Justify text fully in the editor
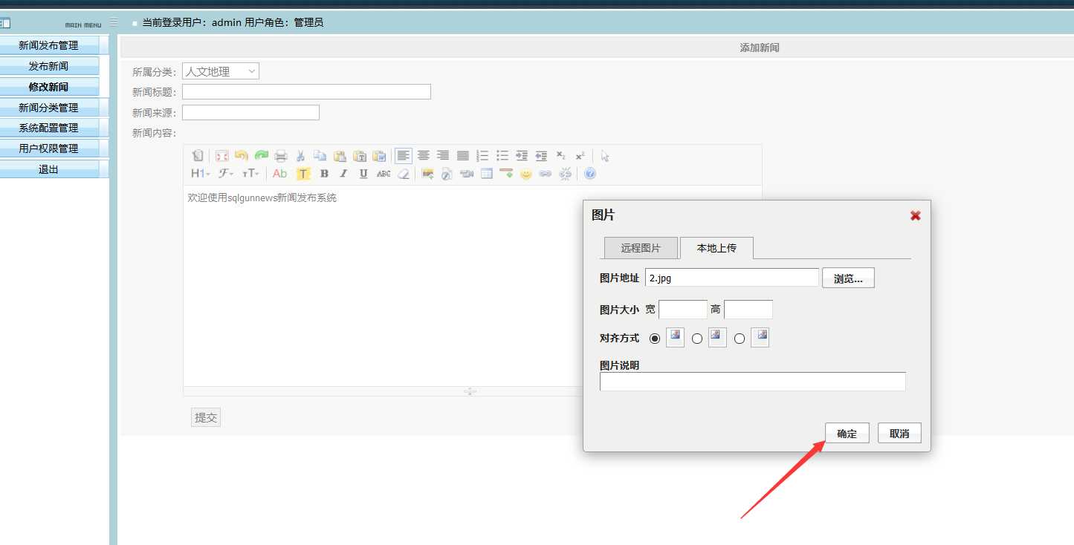Screen dimensions: 1074x545 pos(462,156)
